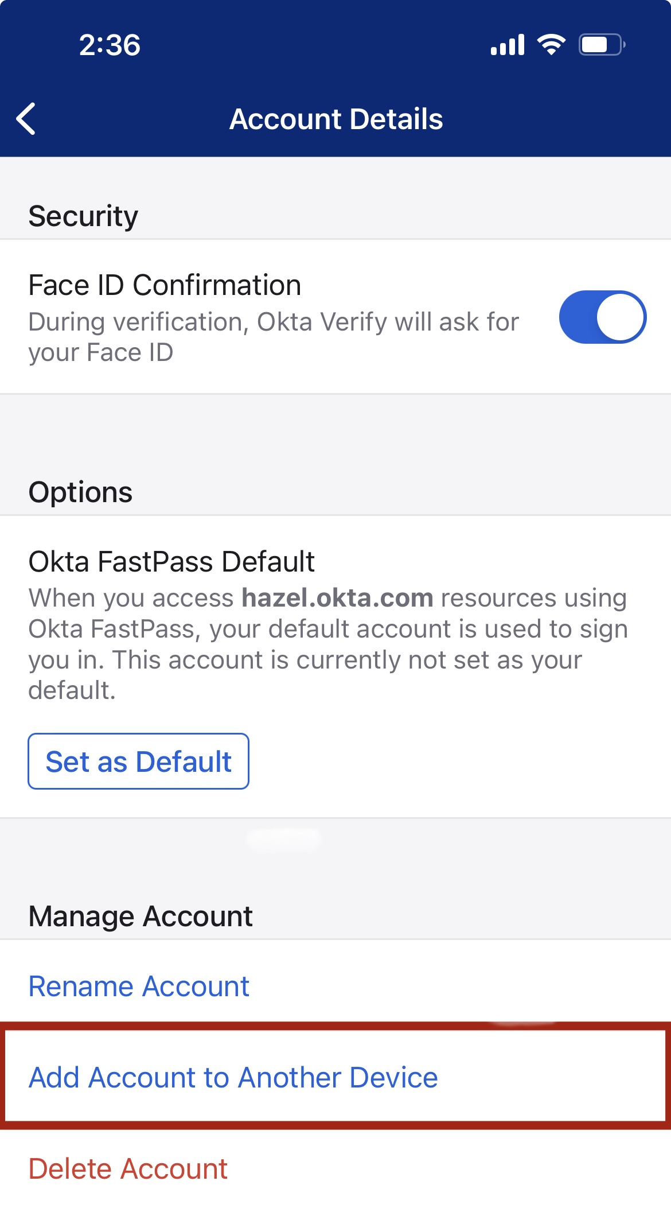Image resolution: width=671 pixels, height=1212 pixels.
Task: Tap the Okta FastPass Default heading
Action: [171, 561]
